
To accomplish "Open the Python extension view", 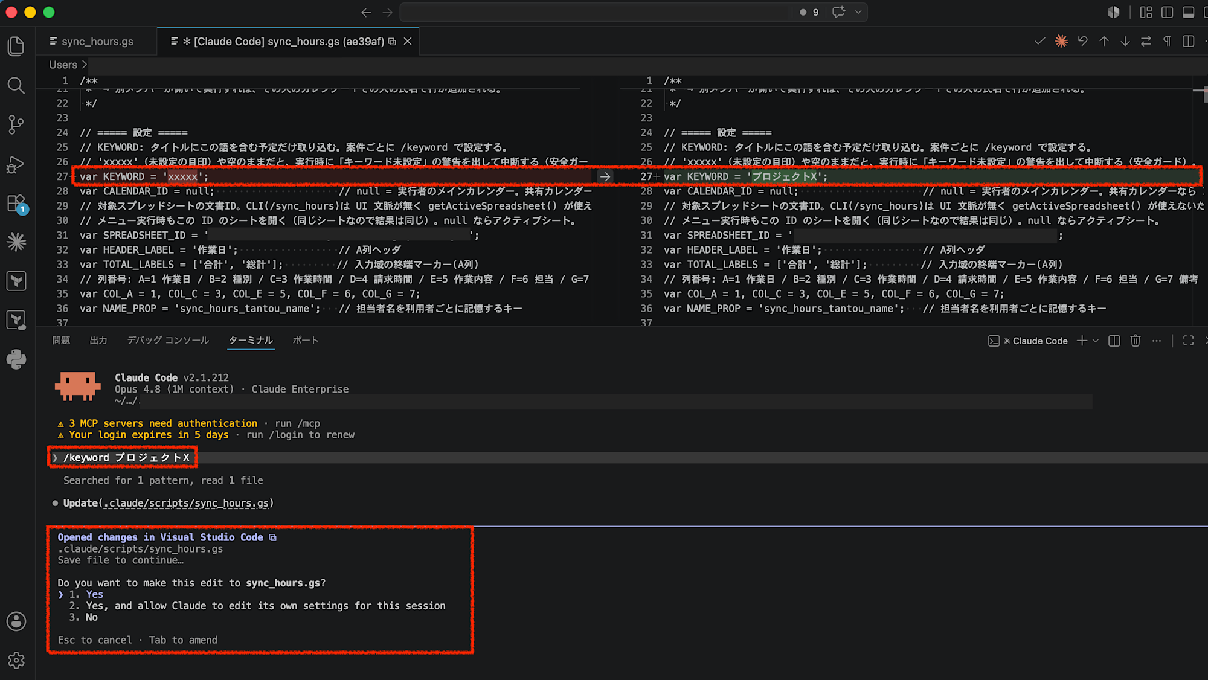I will click(x=16, y=360).
